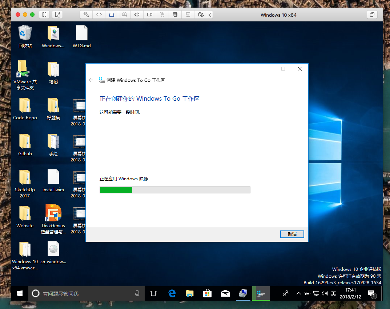Open Microsoft Store from the taskbar

(x=207, y=293)
